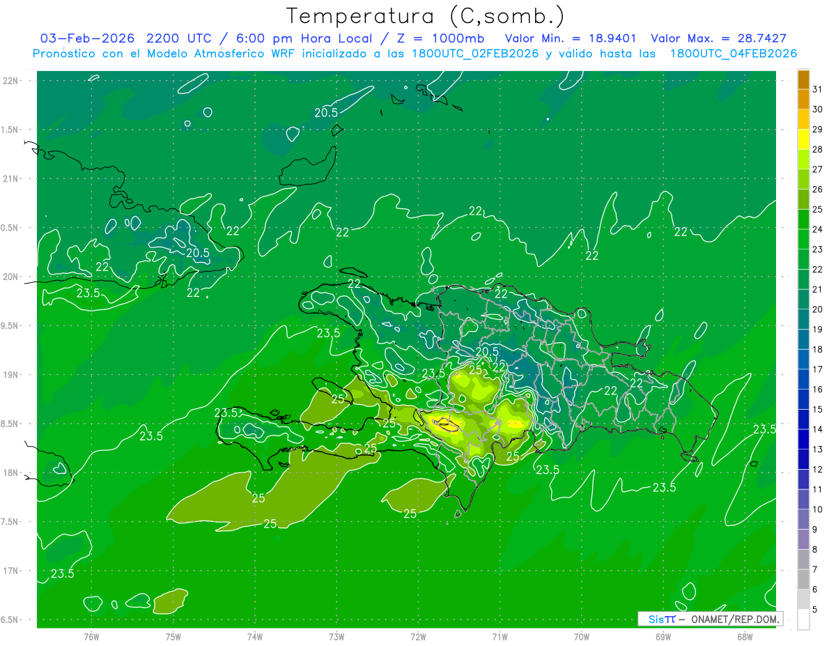
Task: Click the '18' label on the color legend
Action: (817, 349)
